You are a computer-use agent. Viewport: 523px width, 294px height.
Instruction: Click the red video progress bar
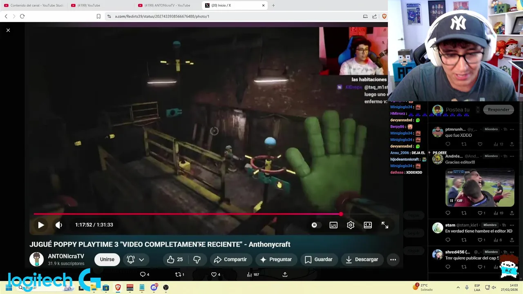pyautogui.click(x=187, y=214)
